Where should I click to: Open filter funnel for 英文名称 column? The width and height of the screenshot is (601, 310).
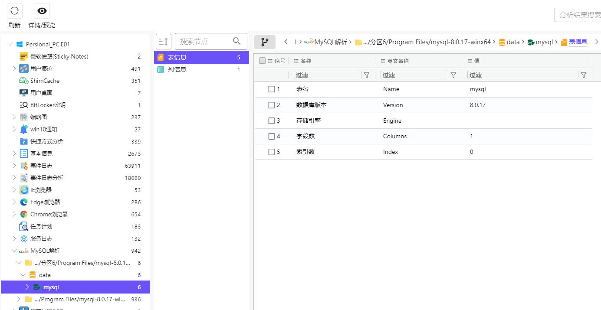(x=453, y=75)
